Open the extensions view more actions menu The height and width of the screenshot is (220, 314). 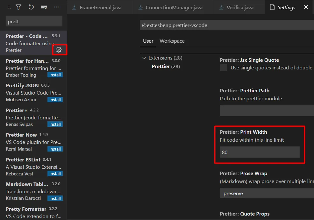pyautogui.click(x=57, y=7)
